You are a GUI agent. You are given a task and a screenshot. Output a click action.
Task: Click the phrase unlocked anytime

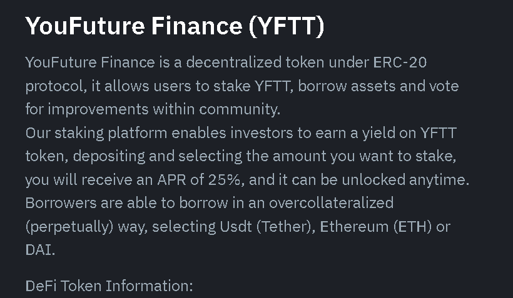405,180
